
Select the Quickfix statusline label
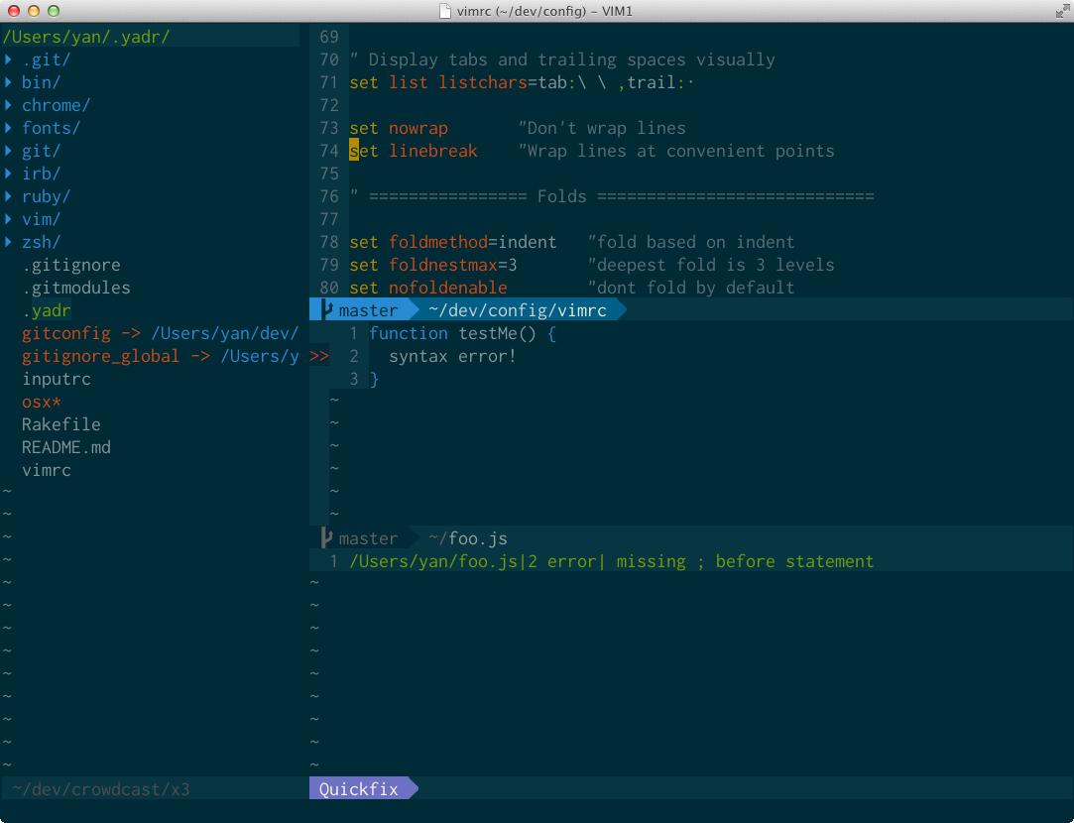358,788
